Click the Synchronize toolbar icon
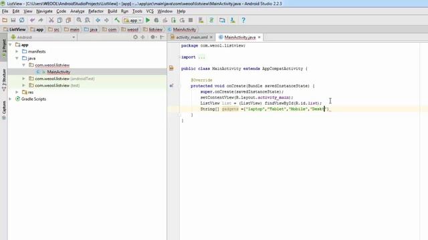Screen dimensions: 428x240 coord(21,20)
